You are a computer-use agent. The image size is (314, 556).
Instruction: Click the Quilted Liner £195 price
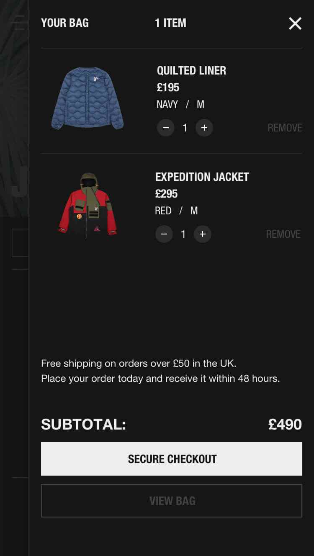point(168,88)
